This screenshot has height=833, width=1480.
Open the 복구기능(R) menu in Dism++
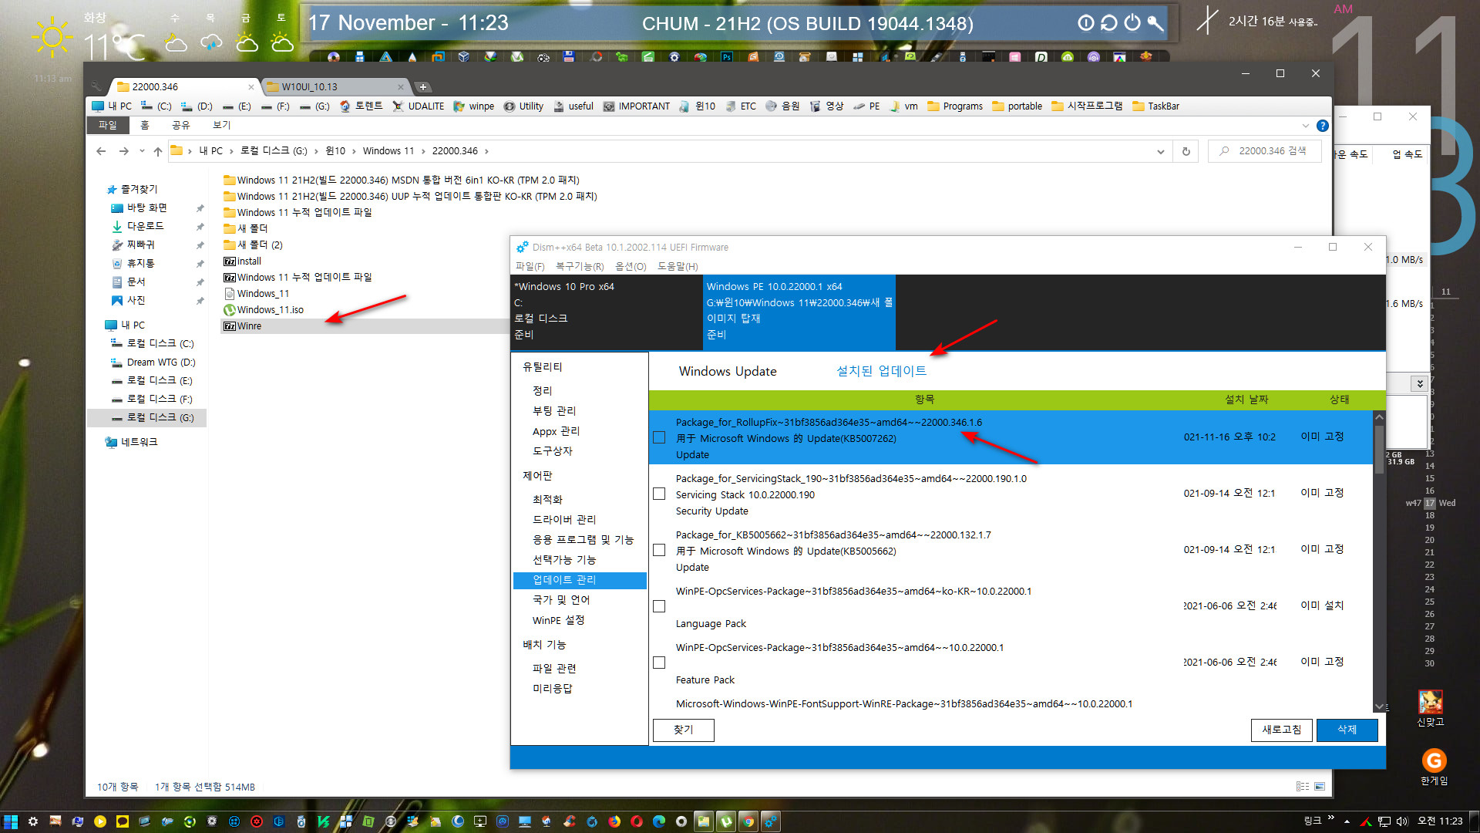coord(580,266)
